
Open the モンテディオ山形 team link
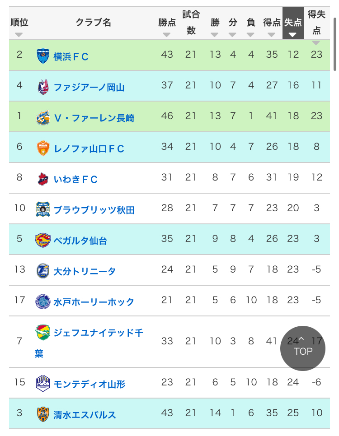point(89,384)
